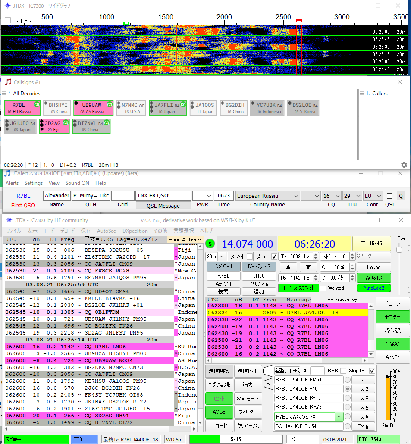
Task: Expand the 20m band dropdown
Action: (x=222, y=256)
